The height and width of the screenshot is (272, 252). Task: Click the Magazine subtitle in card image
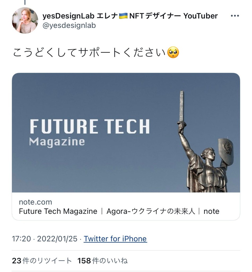(57, 141)
